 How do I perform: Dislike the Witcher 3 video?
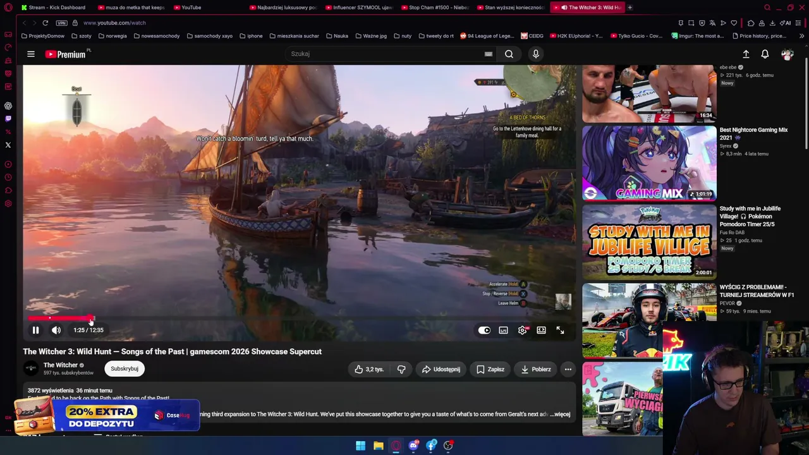pyautogui.click(x=401, y=369)
